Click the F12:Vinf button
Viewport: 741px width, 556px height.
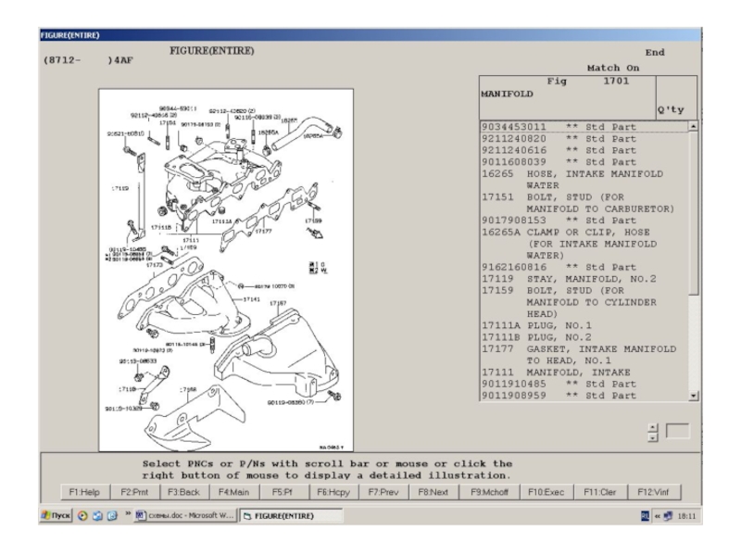click(653, 492)
